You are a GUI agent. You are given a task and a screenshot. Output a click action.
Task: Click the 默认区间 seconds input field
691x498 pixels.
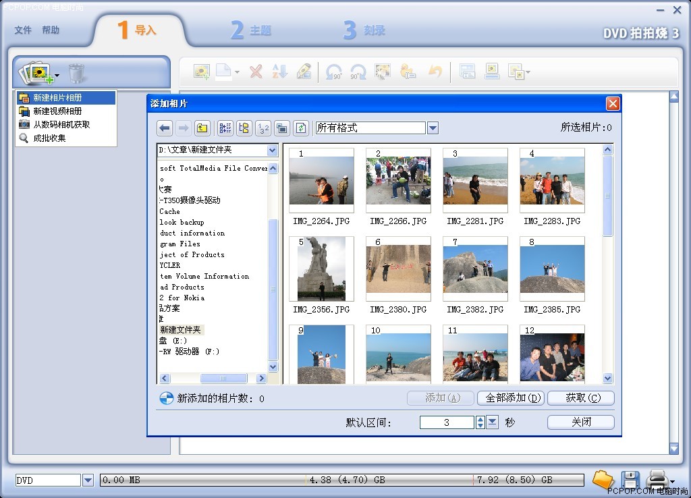(447, 422)
